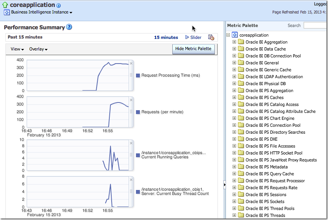Click the Hide Metric Palette button
Image resolution: width=328 pixels, height=220 pixels.
193,49
